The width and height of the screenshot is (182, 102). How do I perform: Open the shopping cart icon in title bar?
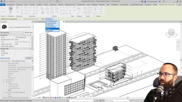coord(160,1)
